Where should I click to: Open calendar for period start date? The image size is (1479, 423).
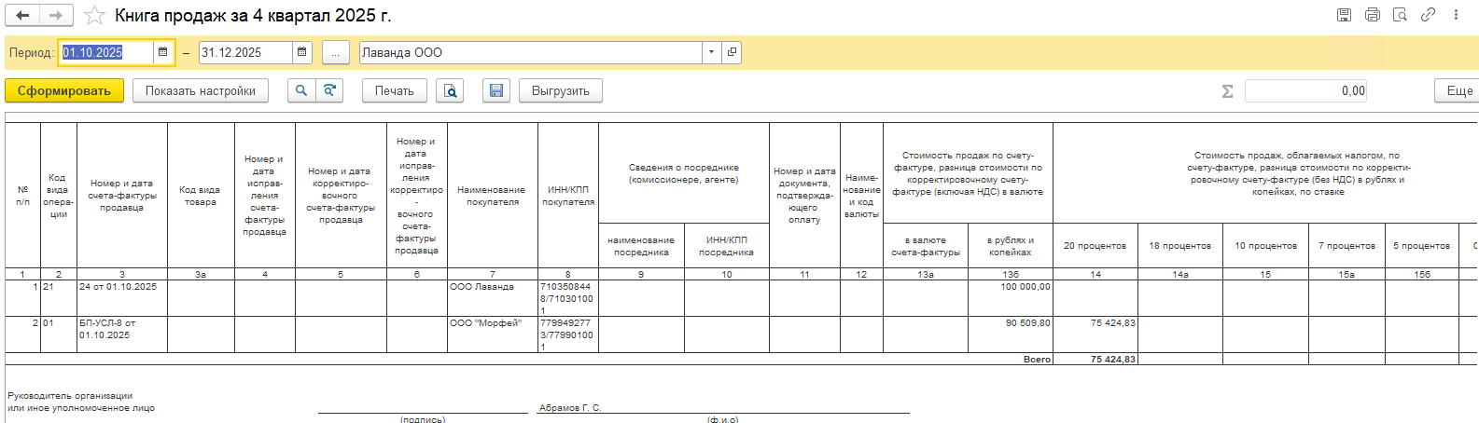[x=162, y=52]
